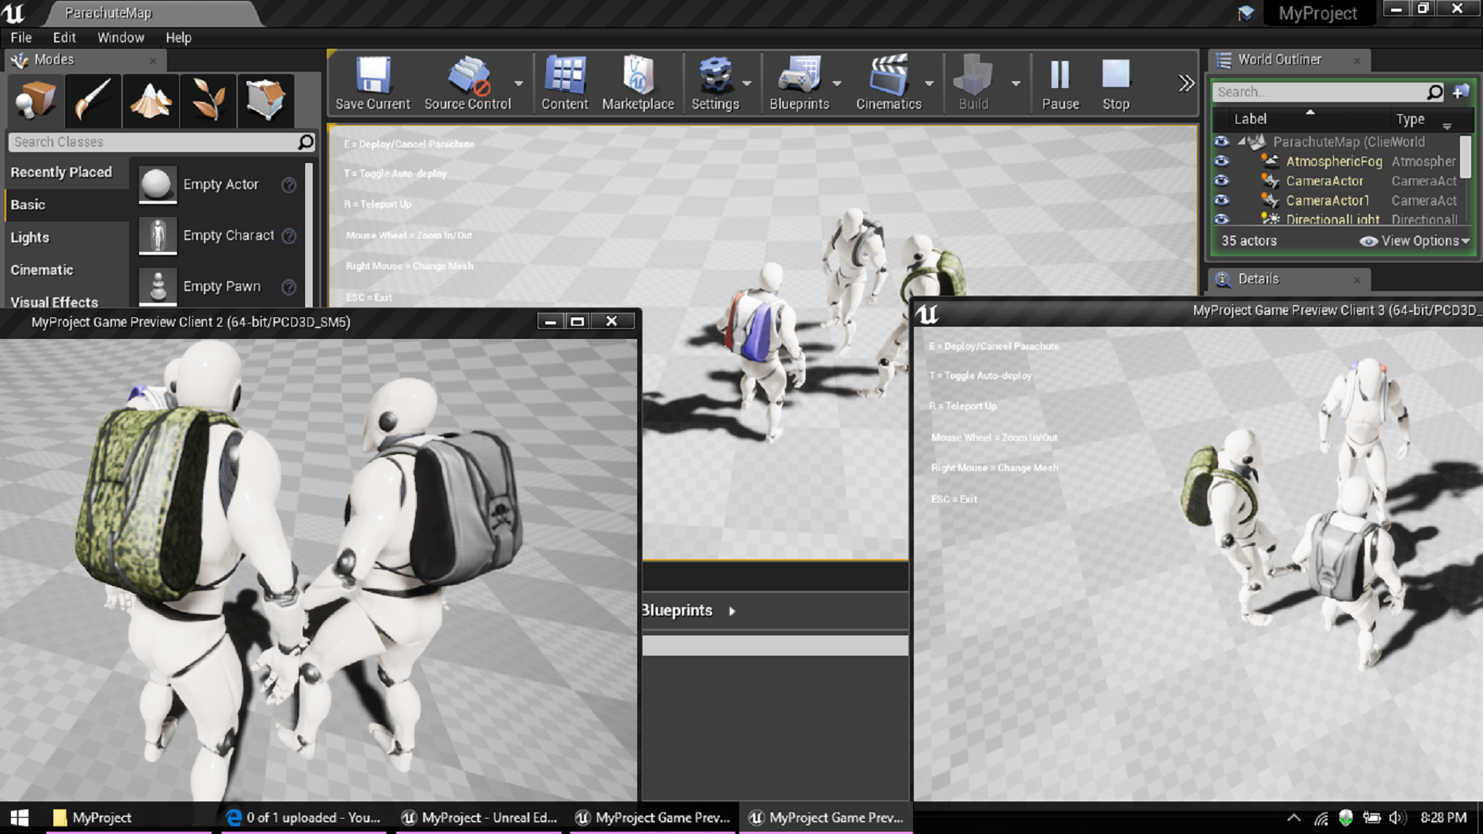Image resolution: width=1483 pixels, height=834 pixels.
Task: Click the Cinematics toolbar icon
Action: point(890,83)
